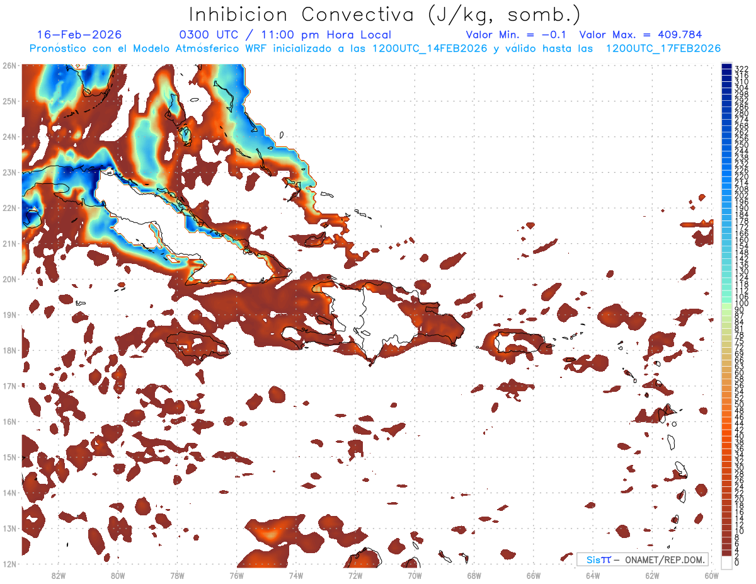
Task: Click the 70W longitude label
Action: tap(415, 575)
